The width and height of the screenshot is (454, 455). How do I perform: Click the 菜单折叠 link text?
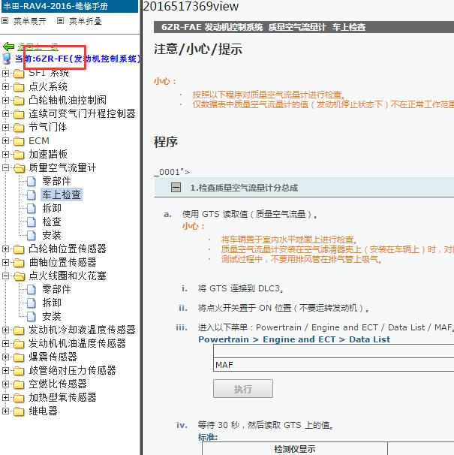pos(86,21)
